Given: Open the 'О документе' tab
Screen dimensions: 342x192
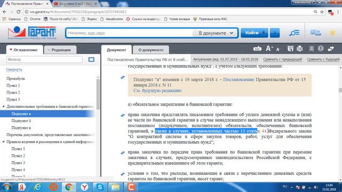Looking at the screenshot, I should click(x=151, y=50).
